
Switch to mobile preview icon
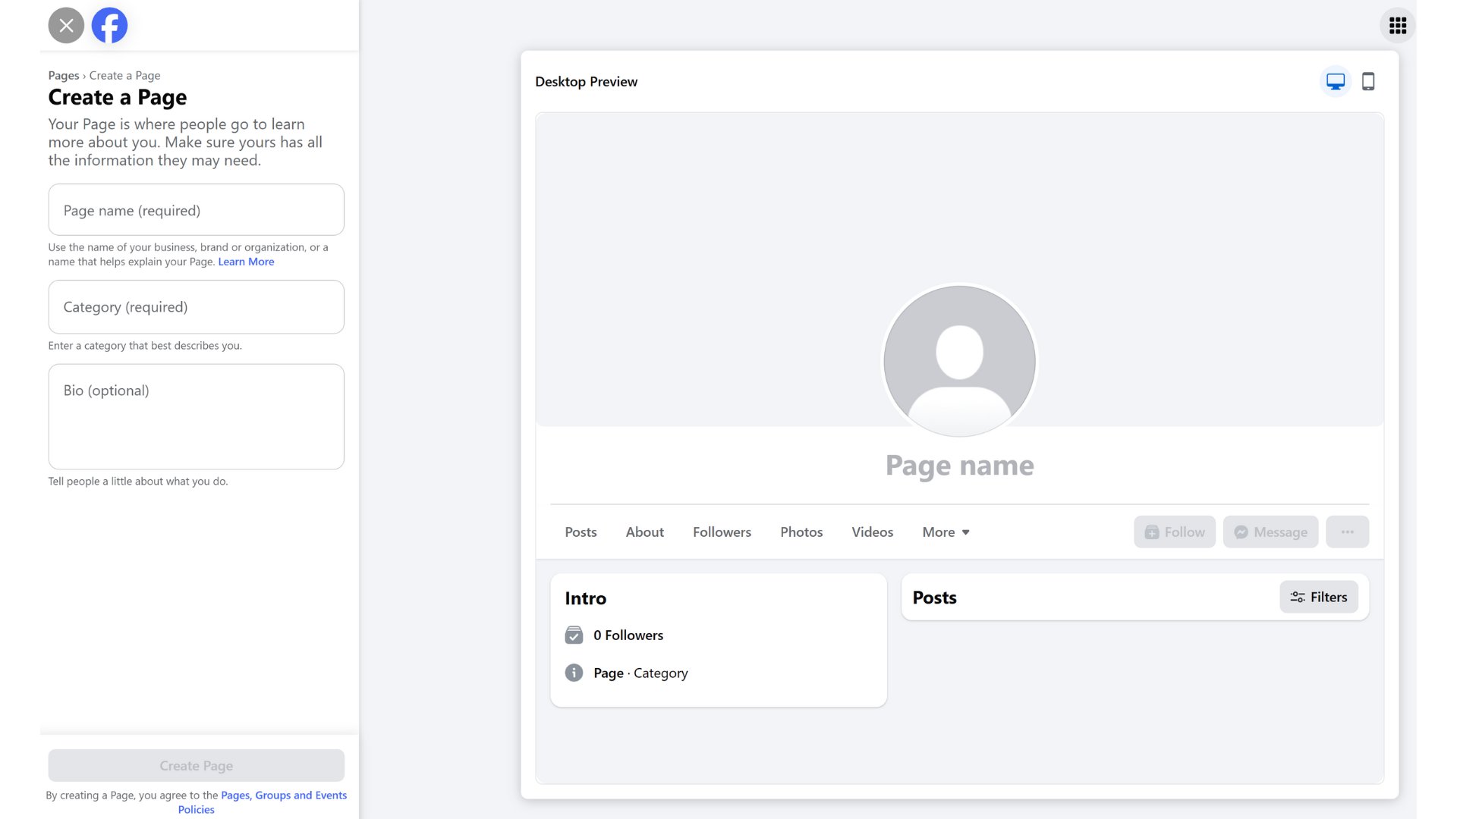[x=1370, y=81]
